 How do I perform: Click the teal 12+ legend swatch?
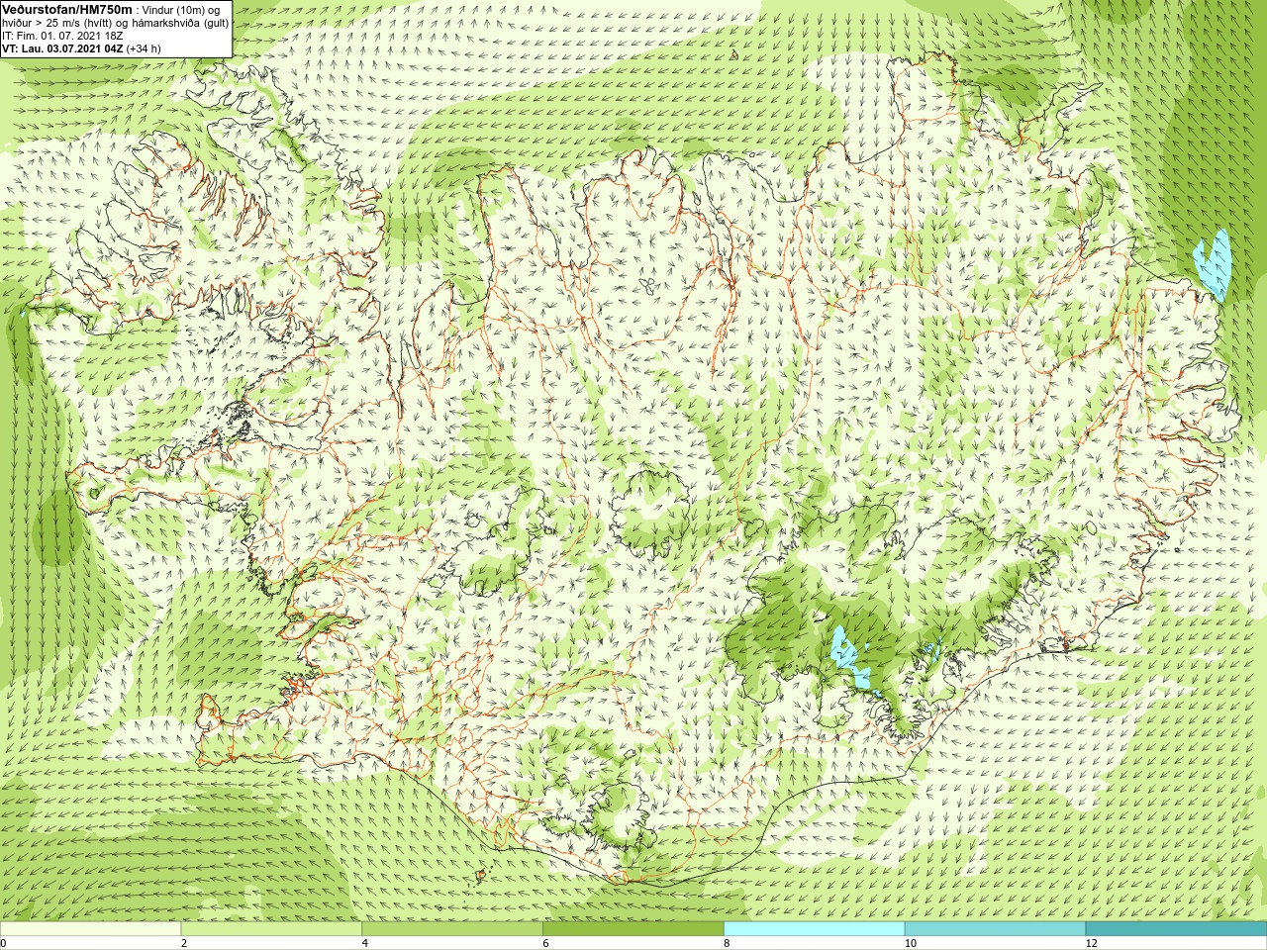tap(1176, 929)
